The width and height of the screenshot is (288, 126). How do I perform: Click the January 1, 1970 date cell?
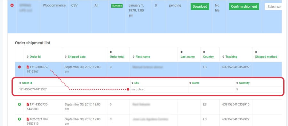136,11
